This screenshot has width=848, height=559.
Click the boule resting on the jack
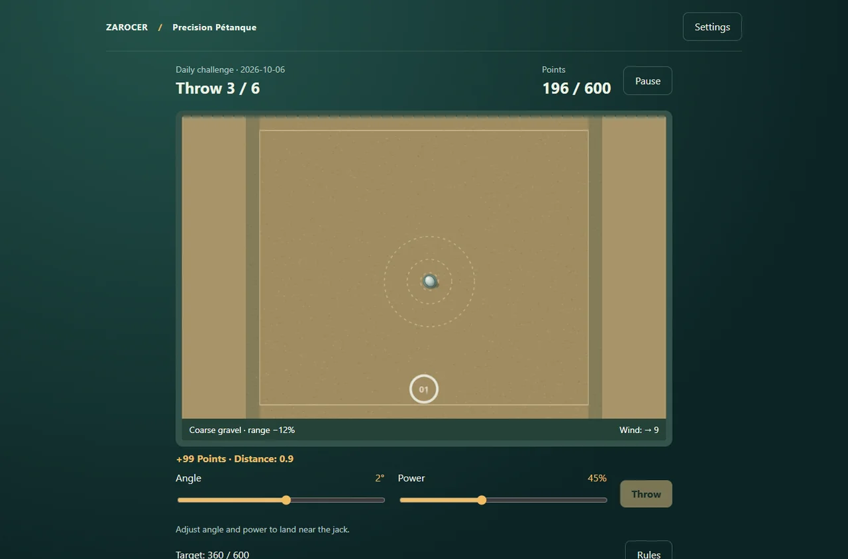tap(430, 281)
